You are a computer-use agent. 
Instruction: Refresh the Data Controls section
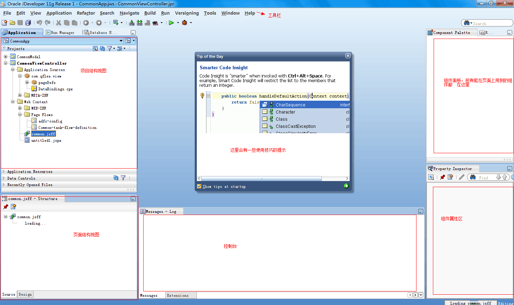[x=116, y=178]
